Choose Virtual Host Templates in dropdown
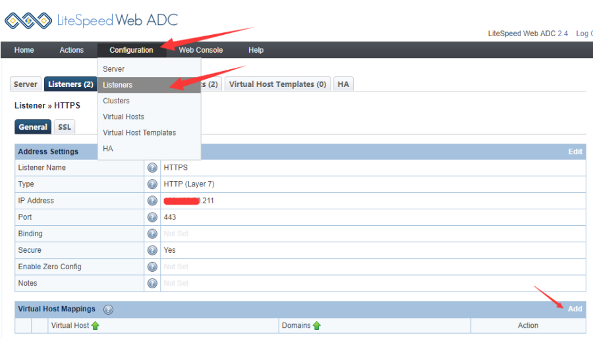Viewport: 593px width, 339px height. click(150, 133)
